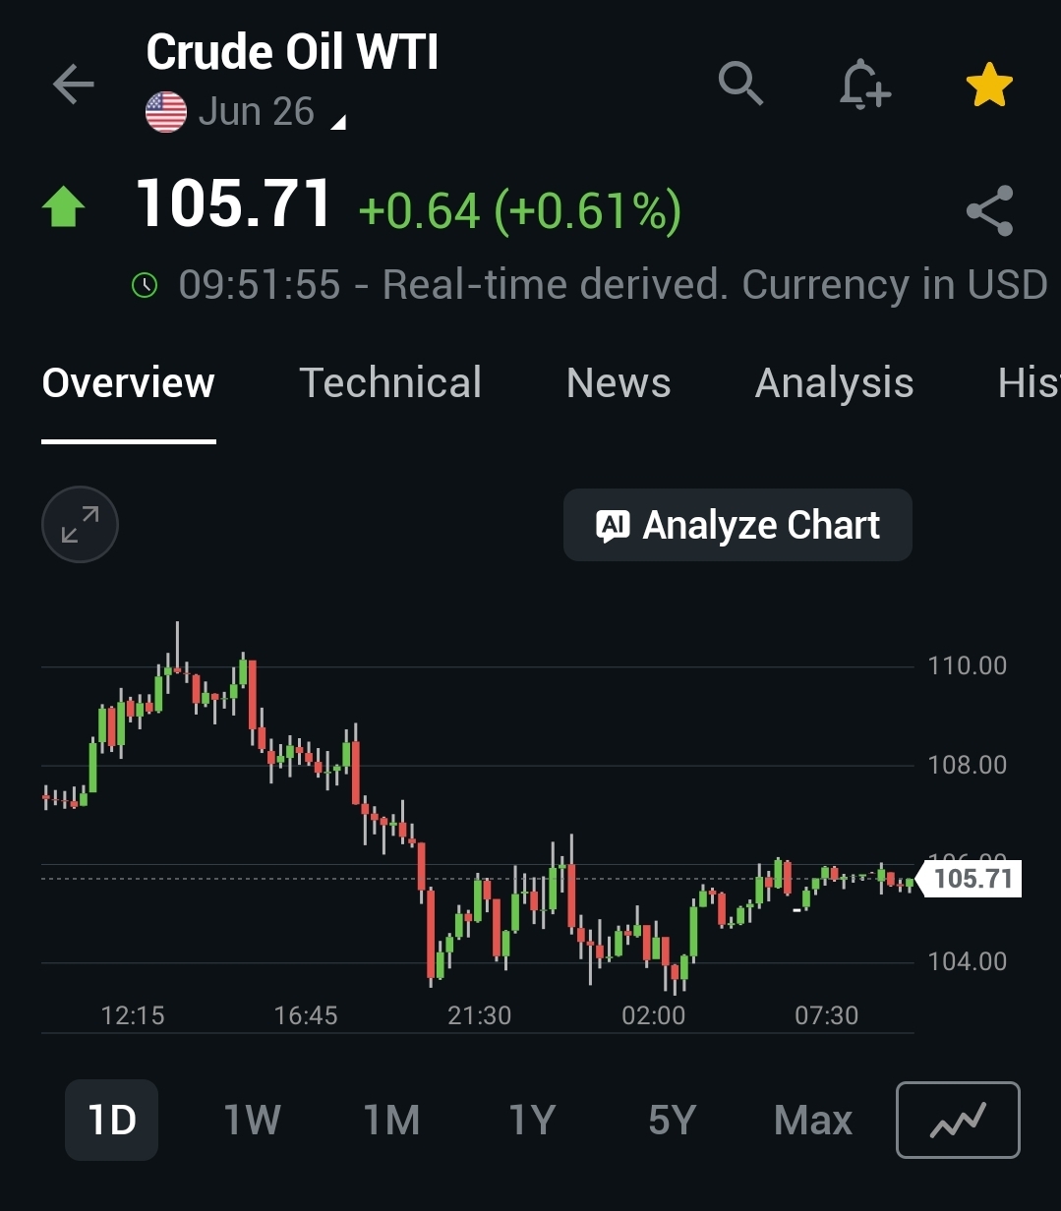Switch to the Technical tab
The width and height of the screenshot is (1061, 1211).
pyautogui.click(x=390, y=382)
